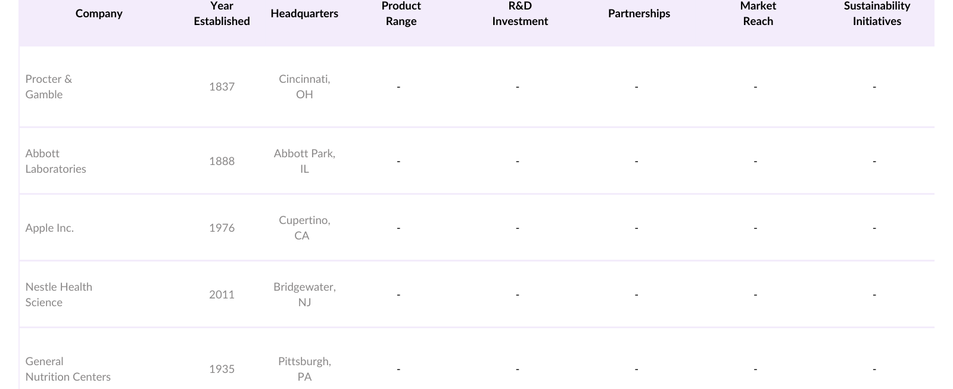Screen dimensions: 953x389
Task: Click the 1837 year cell
Action: tap(222, 87)
